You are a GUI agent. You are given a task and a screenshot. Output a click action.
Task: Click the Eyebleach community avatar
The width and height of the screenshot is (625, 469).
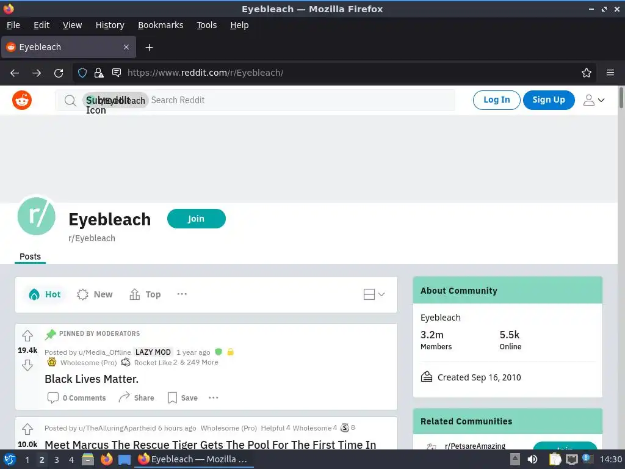tap(36, 216)
